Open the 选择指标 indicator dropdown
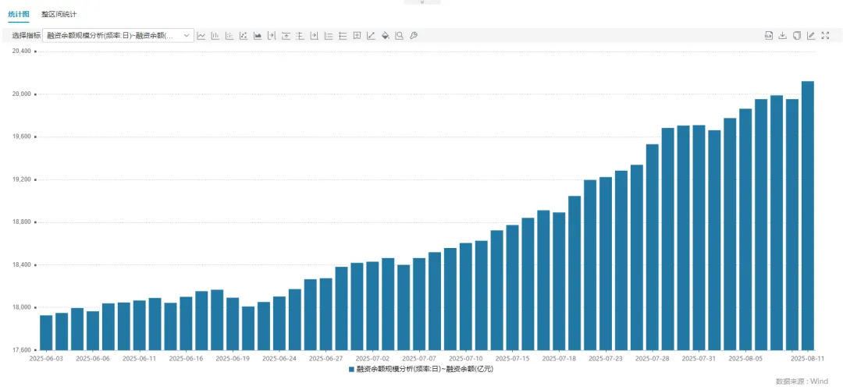This screenshot has width=843, height=390. pos(118,36)
